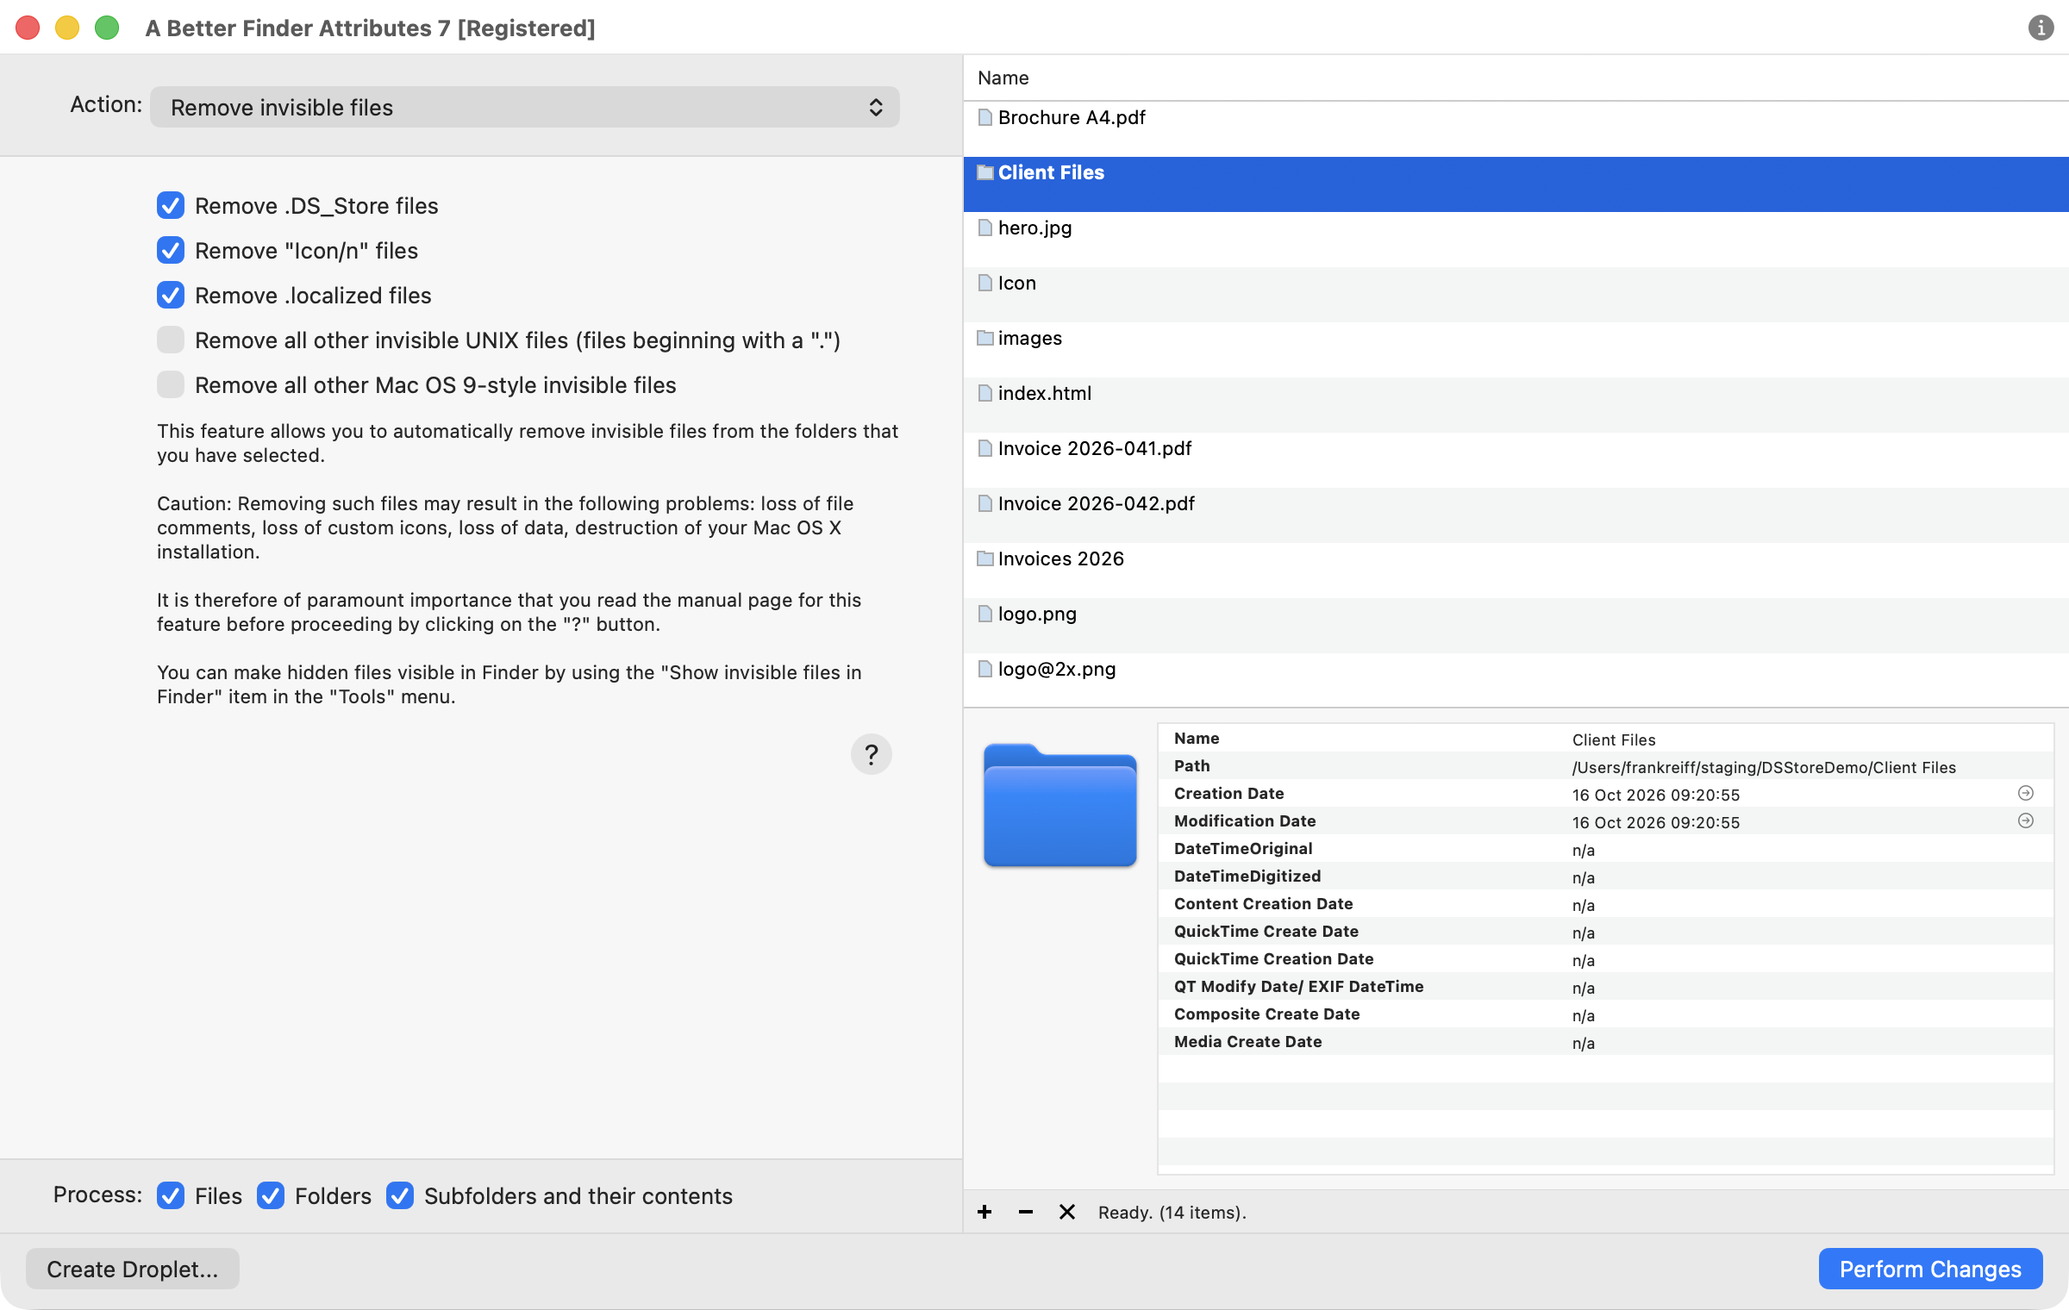Click the Invoice 2026-042.pdf file icon

pyautogui.click(x=985, y=503)
